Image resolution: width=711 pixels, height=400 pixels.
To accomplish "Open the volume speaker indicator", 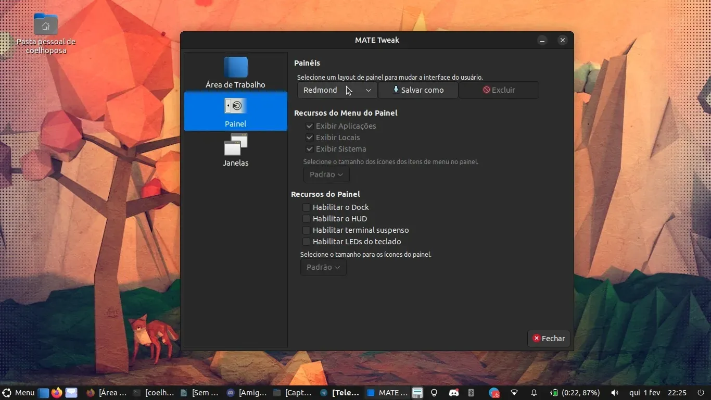I will [615, 393].
